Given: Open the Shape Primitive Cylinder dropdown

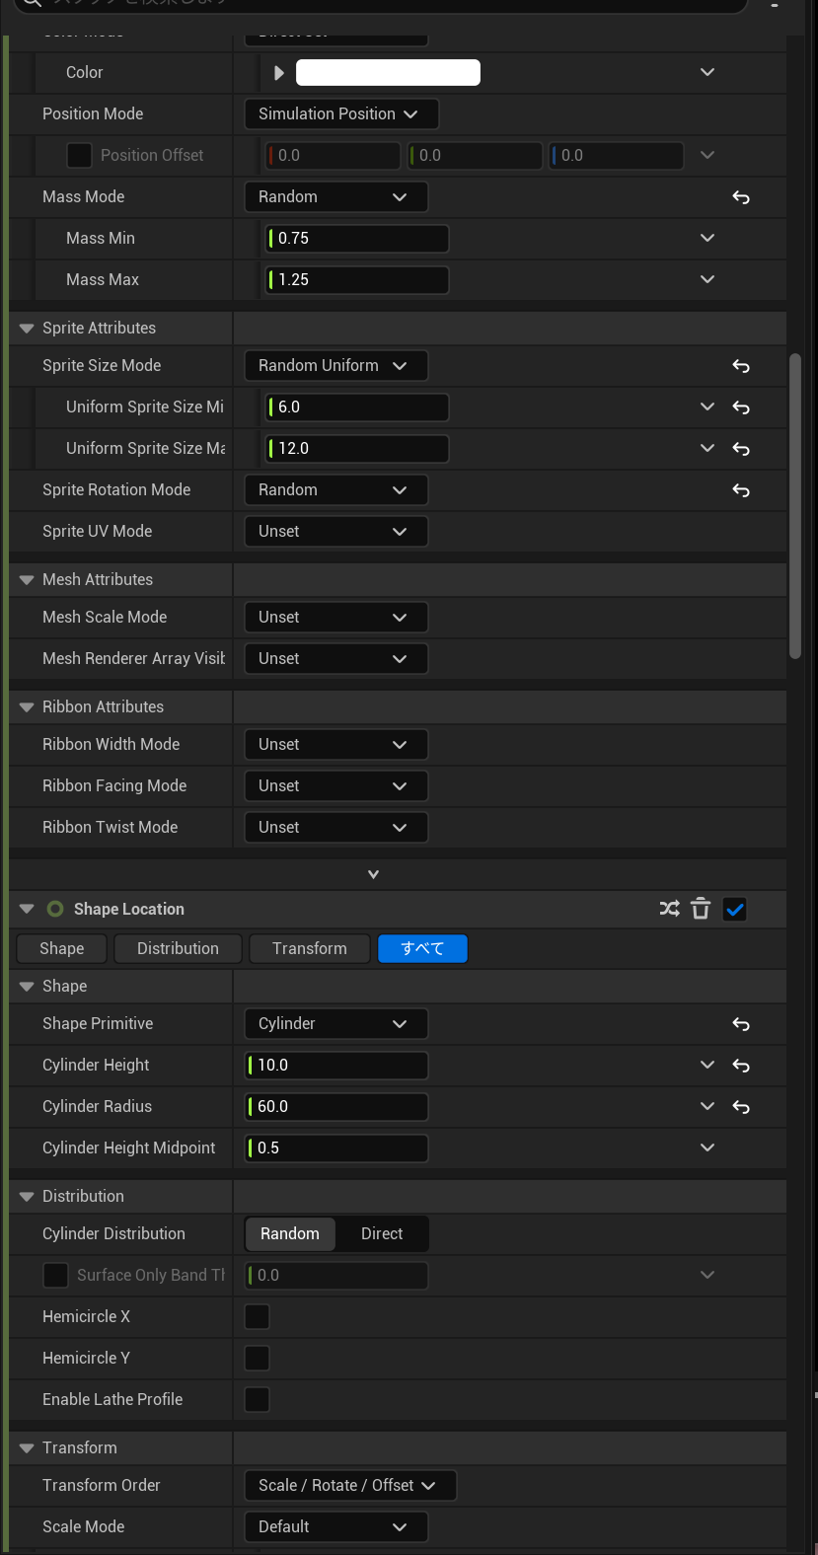Looking at the screenshot, I should coord(335,1023).
